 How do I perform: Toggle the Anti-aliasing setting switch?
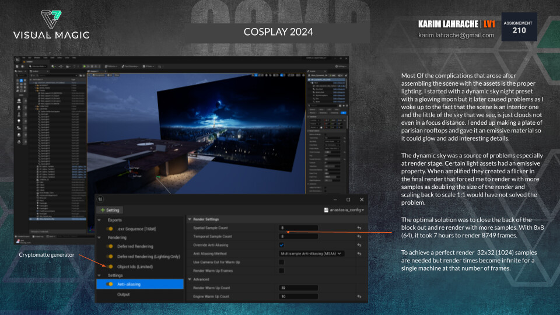point(110,284)
